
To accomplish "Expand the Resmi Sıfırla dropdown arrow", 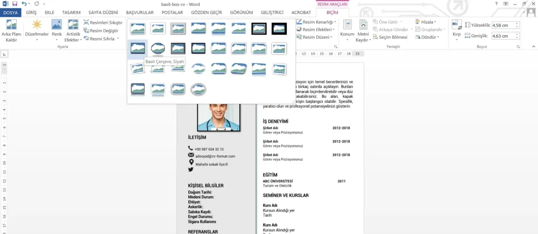I will 118,39.
